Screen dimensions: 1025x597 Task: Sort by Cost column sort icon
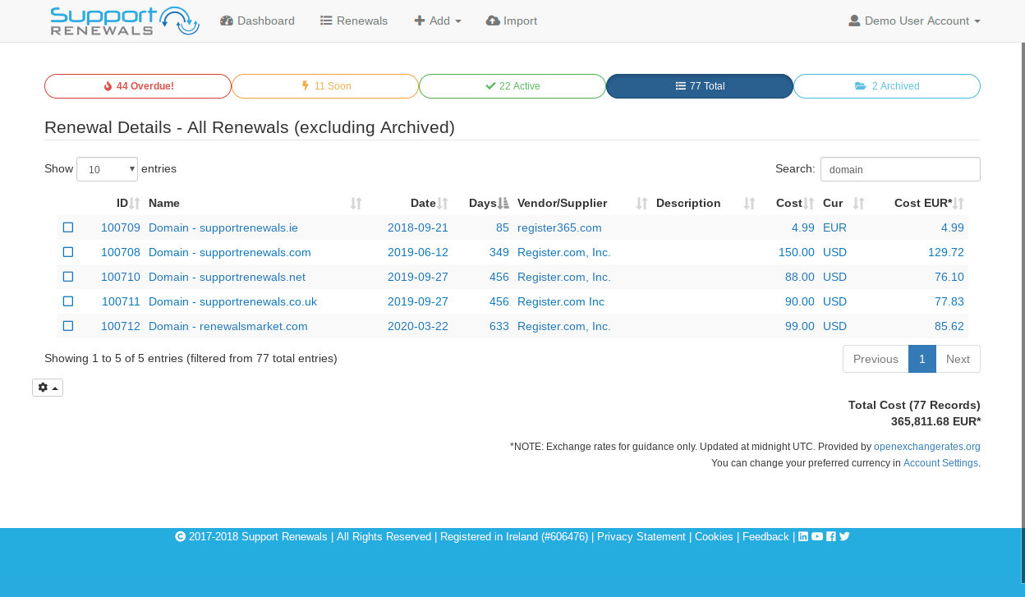[809, 204]
